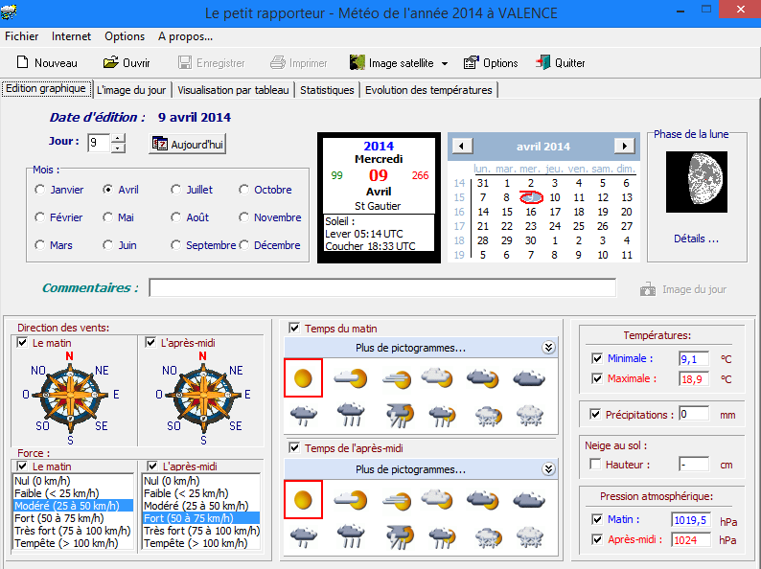Toggle Temps du matin checkbox

[294, 328]
